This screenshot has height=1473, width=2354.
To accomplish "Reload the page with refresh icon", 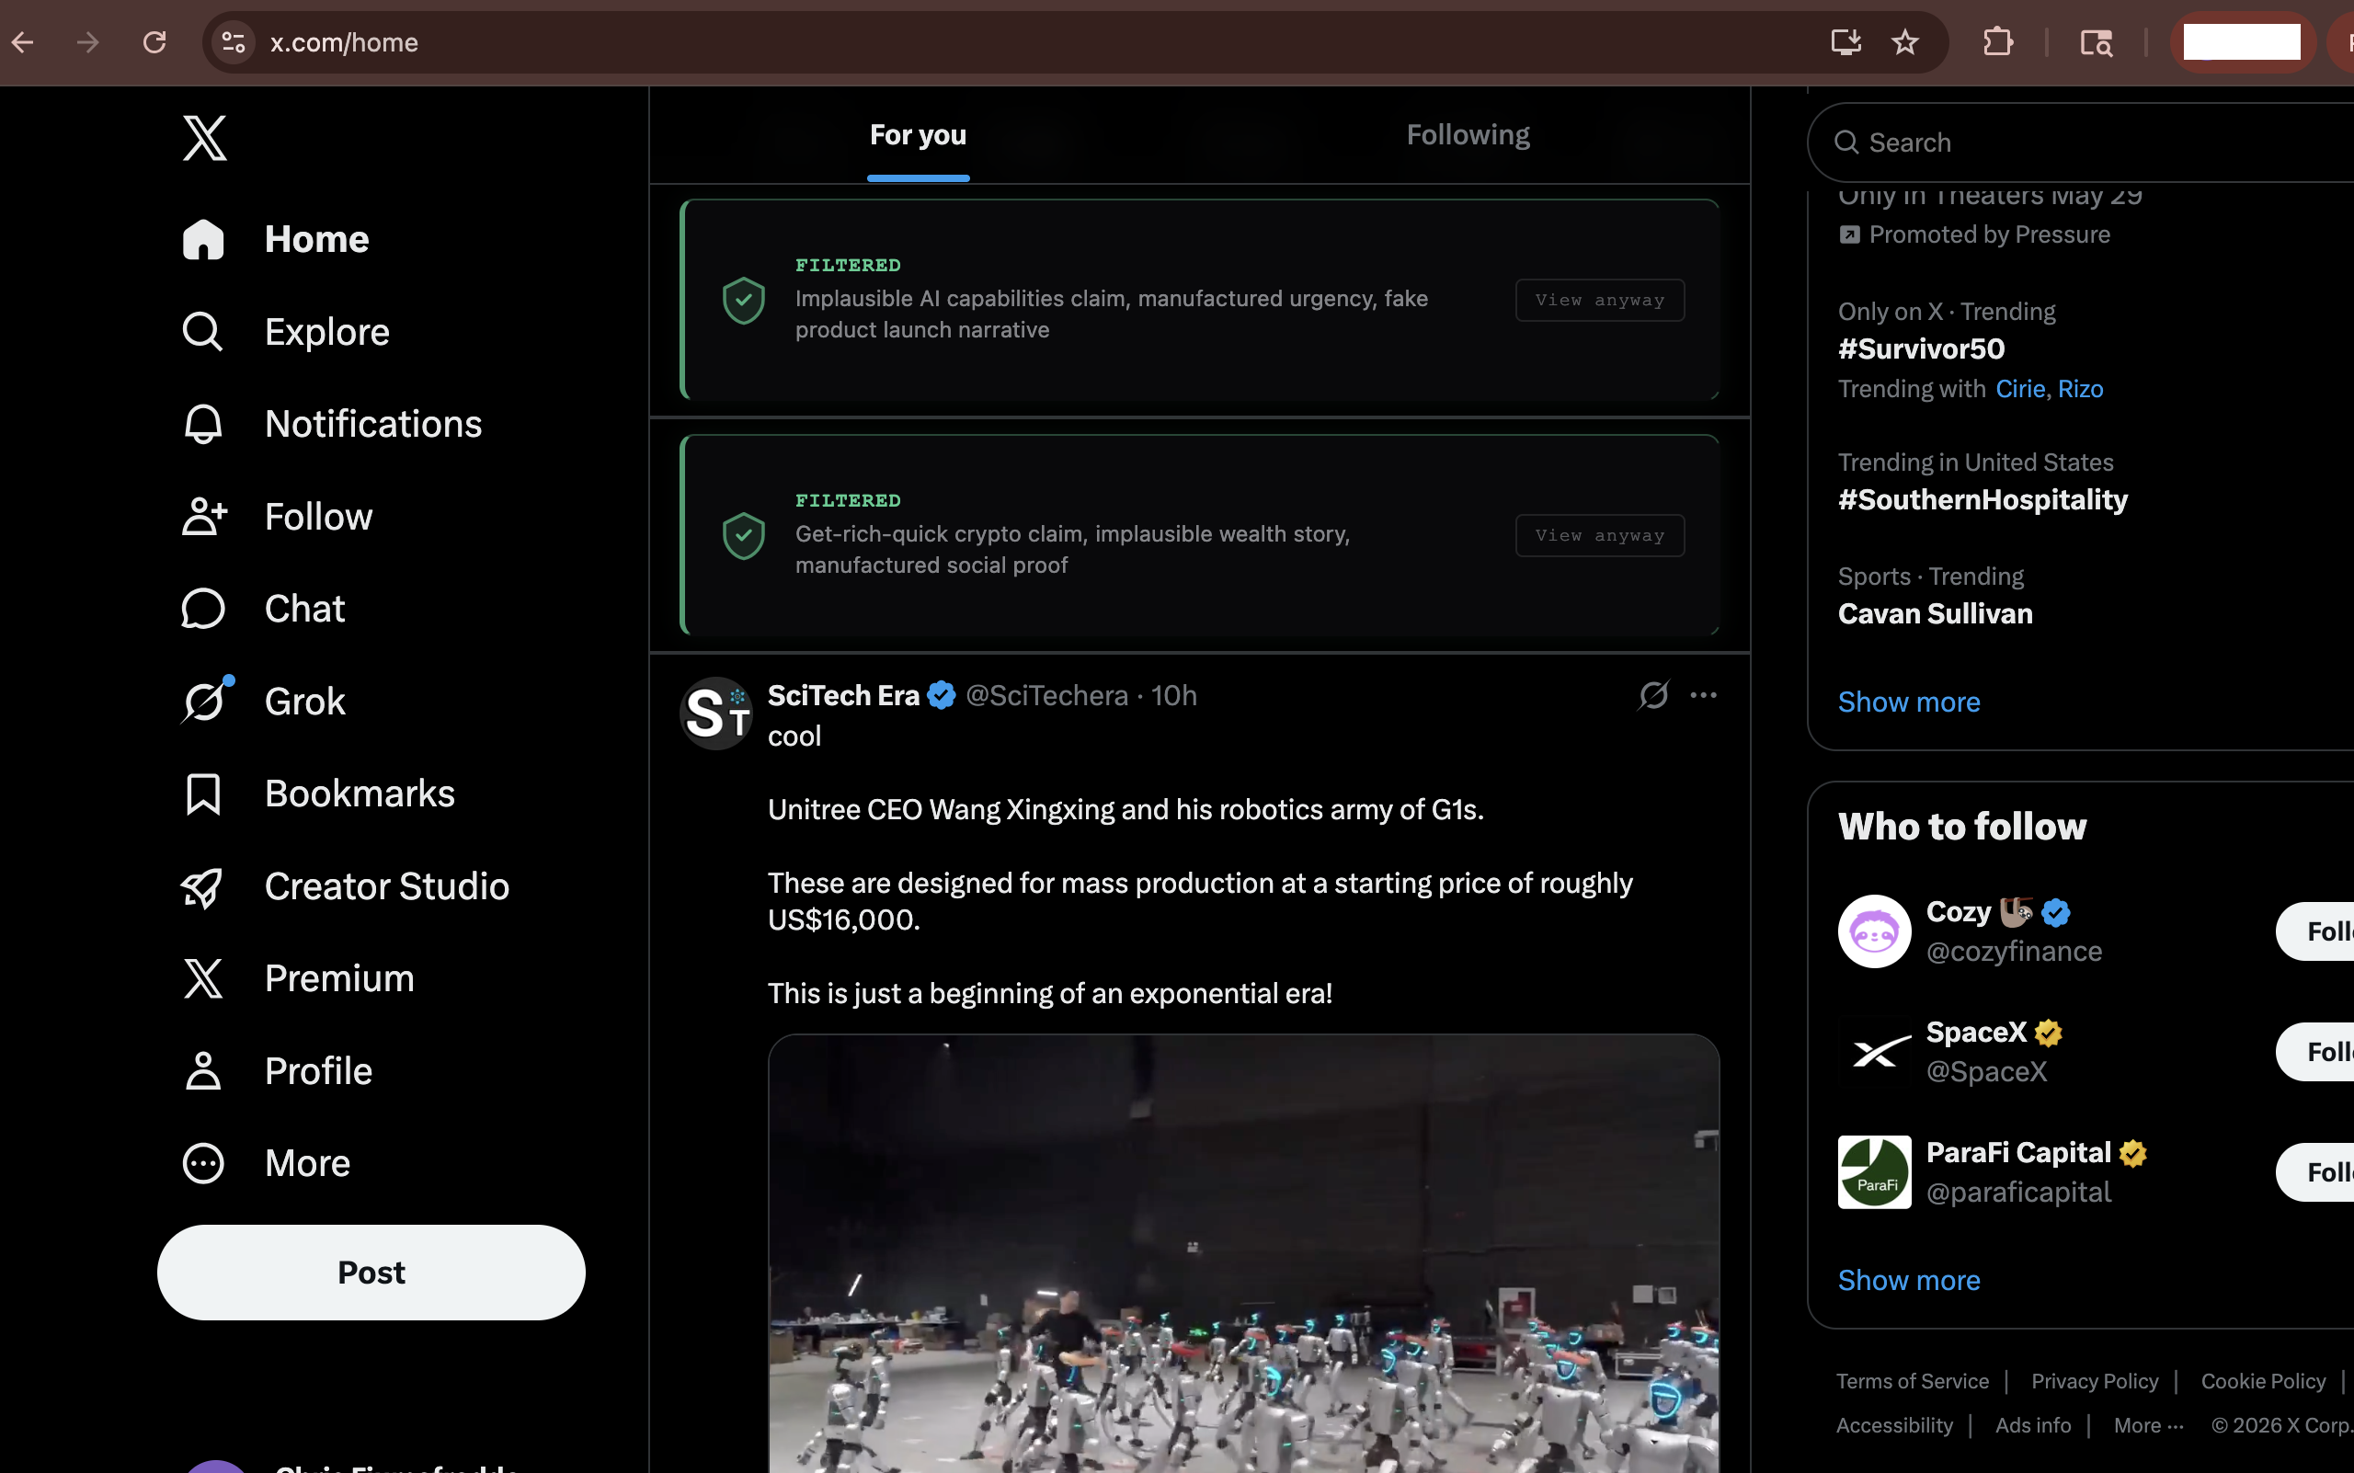I will click(x=154, y=43).
